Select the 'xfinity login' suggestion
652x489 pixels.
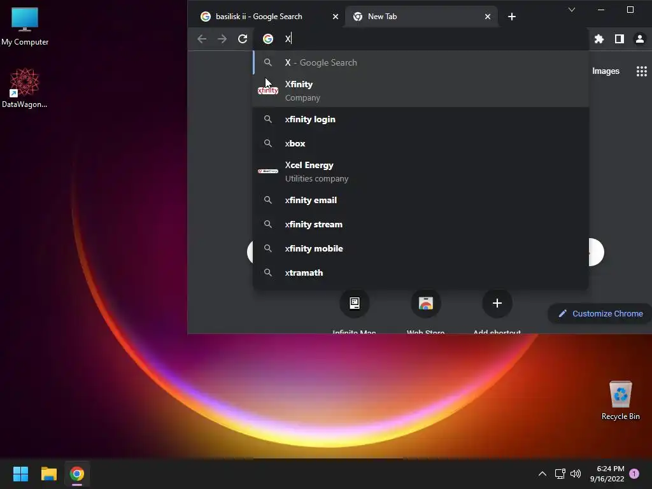[421, 119]
